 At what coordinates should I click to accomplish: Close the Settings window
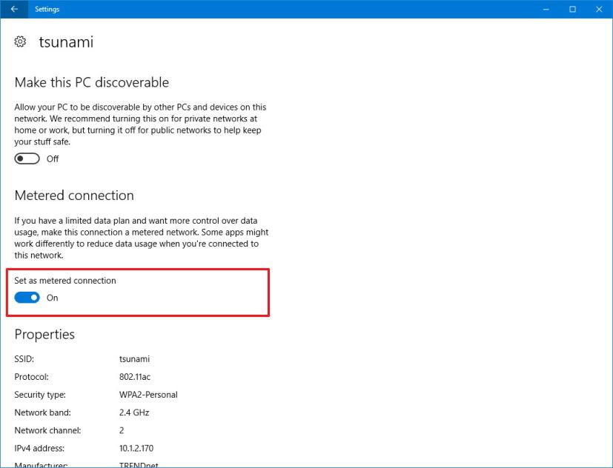click(x=599, y=9)
